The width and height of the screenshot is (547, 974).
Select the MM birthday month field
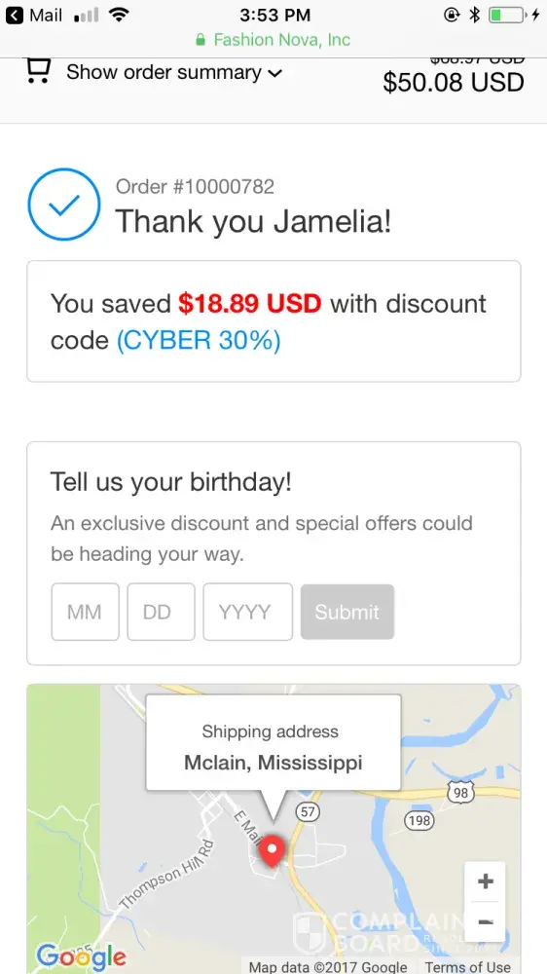coord(85,612)
